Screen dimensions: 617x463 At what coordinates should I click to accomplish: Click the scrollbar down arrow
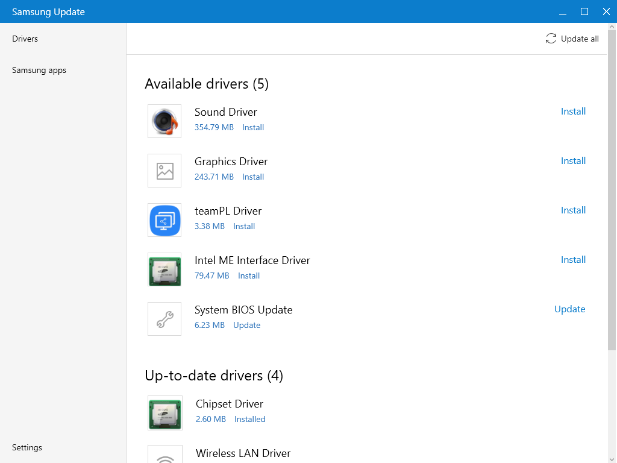612,458
